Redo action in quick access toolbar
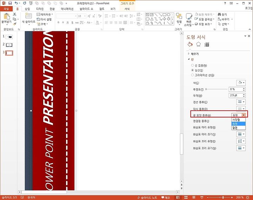The height and width of the screenshot is (200, 253). click(x=24, y=3)
